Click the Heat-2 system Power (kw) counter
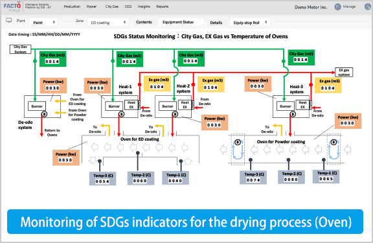Viewport: 373px width, 243px height. [214, 122]
